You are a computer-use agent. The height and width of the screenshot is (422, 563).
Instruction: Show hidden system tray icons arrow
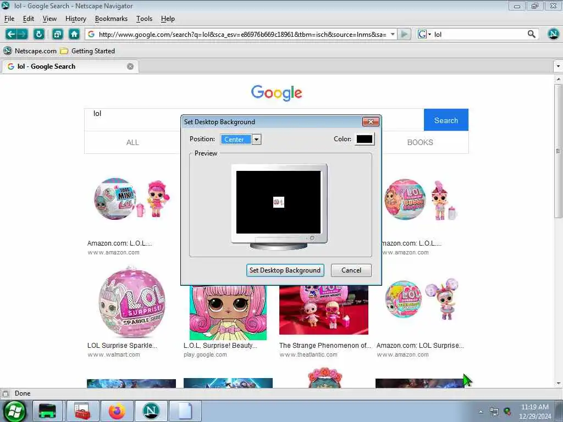(481, 412)
